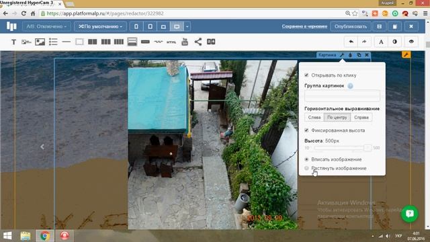Delete the picture block with X
The width and height of the screenshot is (430, 242).
pos(367,55)
